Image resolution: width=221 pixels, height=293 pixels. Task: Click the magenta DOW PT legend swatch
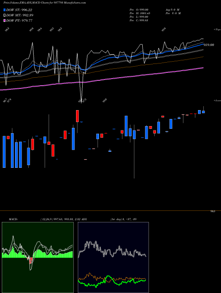(x=4, y=20)
